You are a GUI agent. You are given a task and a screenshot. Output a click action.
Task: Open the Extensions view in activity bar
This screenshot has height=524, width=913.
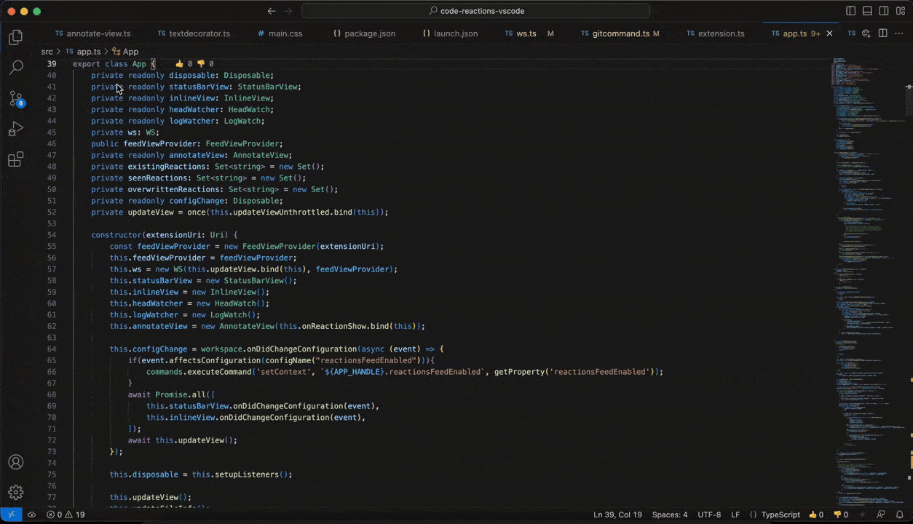(x=15, y=159)
